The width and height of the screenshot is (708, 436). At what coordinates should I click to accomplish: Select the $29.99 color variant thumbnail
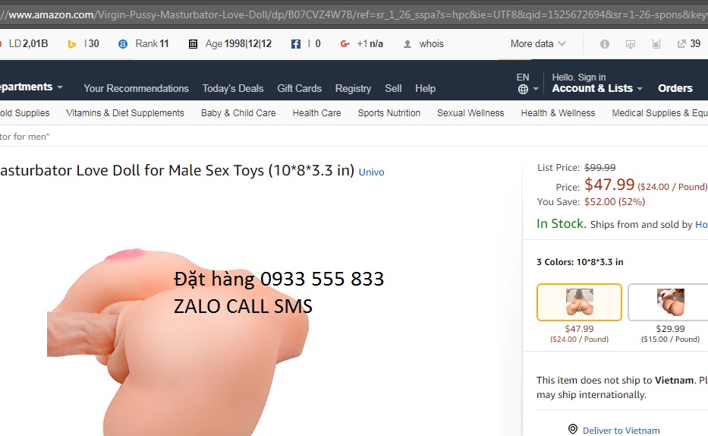[670, 302]
